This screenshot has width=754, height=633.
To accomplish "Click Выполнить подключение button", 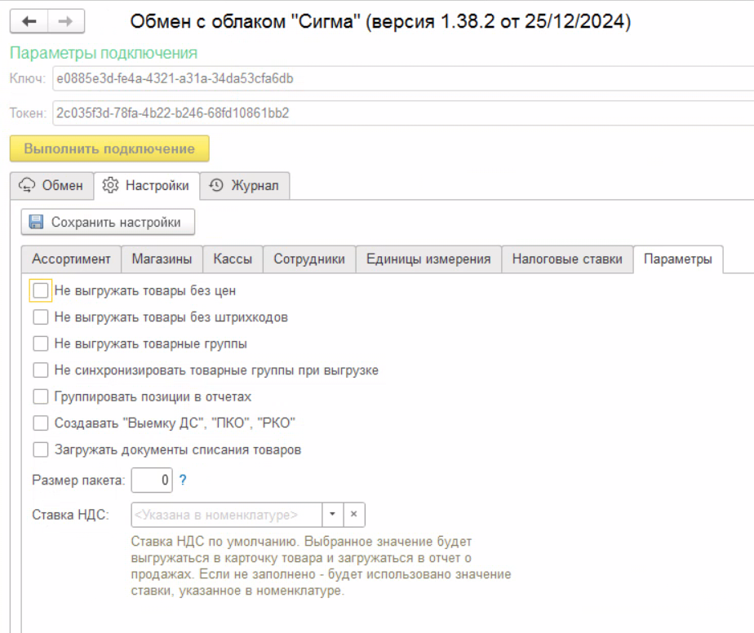I will 109,148.
